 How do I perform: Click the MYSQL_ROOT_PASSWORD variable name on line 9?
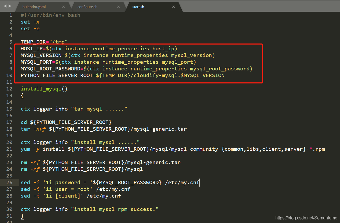[50, 69]
